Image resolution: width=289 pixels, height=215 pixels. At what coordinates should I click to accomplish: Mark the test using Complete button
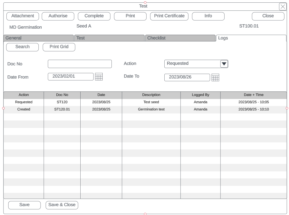pyautogui.click(x=94, y=16)
